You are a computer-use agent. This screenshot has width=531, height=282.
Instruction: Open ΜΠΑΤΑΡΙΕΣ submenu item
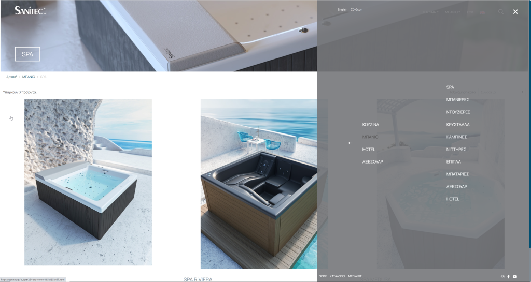click(x=457, y=174)
